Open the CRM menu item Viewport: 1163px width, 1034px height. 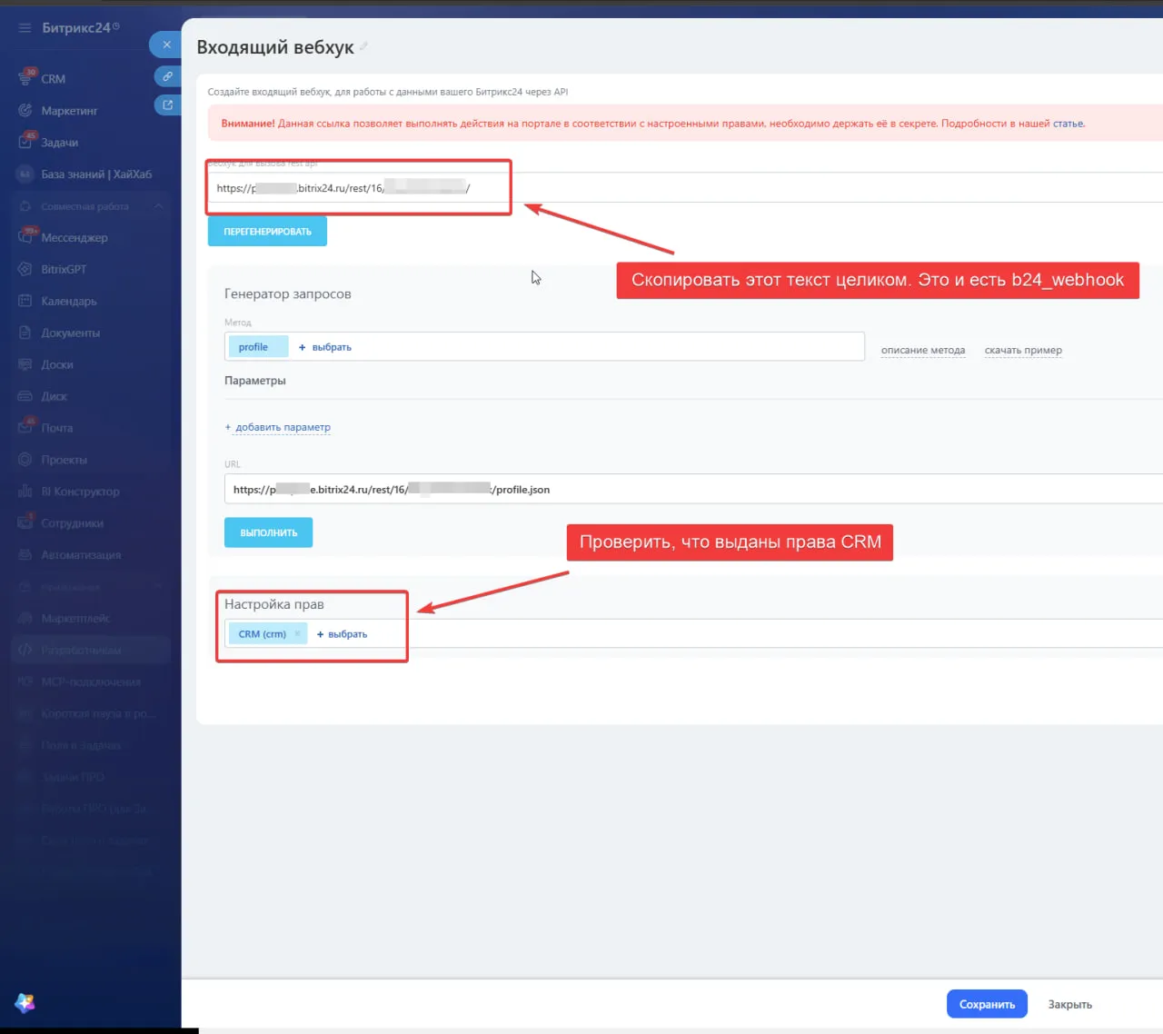tap(54, 79)
